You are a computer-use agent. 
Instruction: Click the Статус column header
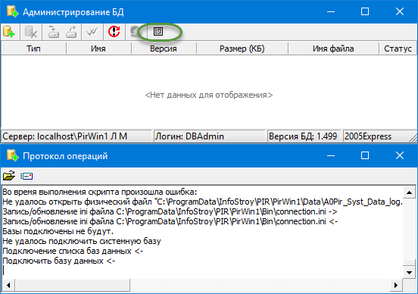click(x=398, y=48)
